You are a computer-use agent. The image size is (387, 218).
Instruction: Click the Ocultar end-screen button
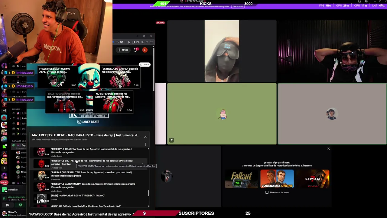tap(145, 64)
